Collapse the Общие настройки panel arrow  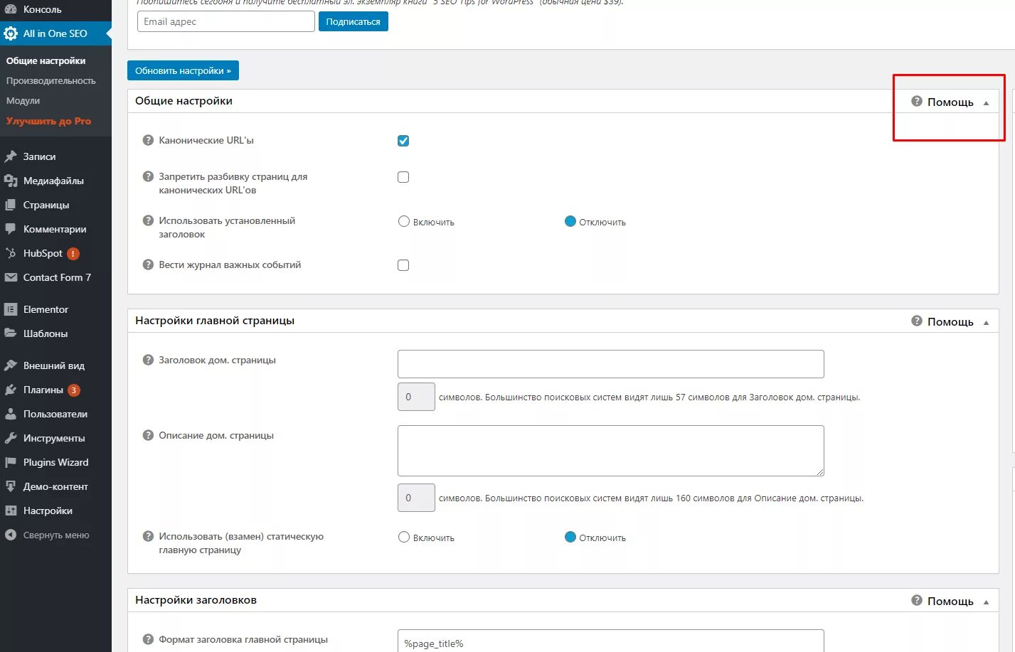coord(986,103)
